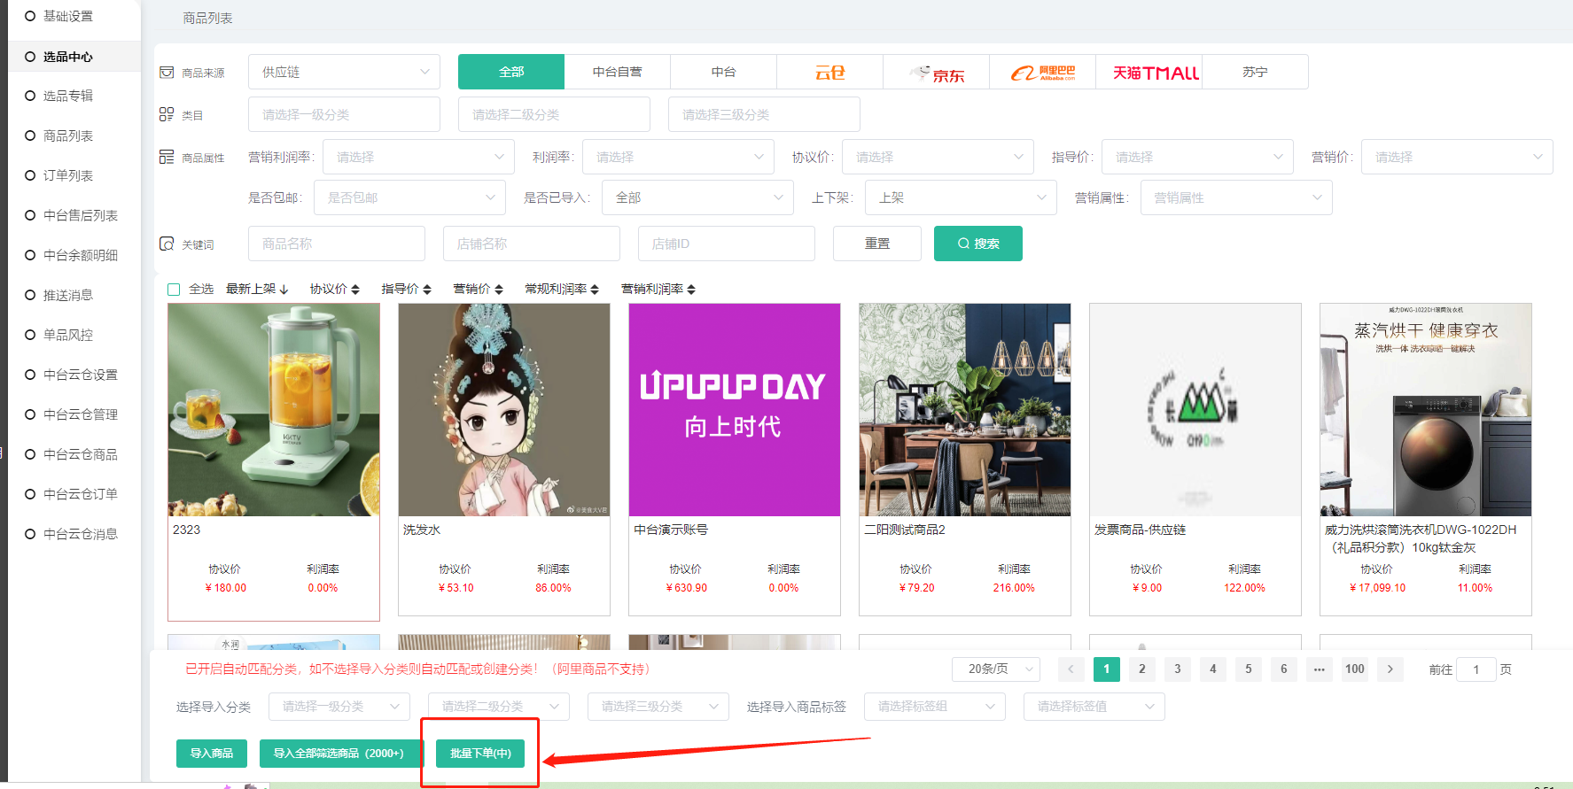The width and height of the screenshot is (1573, 789).
Task: Switch to the 苏宁 source tab
Action: click(x=1256, y=72)
